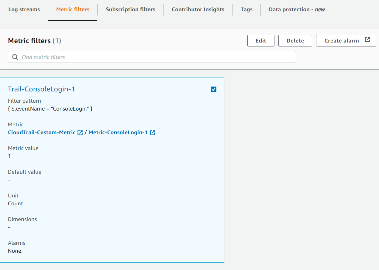Screen dimensions: 379x270
Task: Click external link icon on Create alarm
Action: [x=367, y=40]
